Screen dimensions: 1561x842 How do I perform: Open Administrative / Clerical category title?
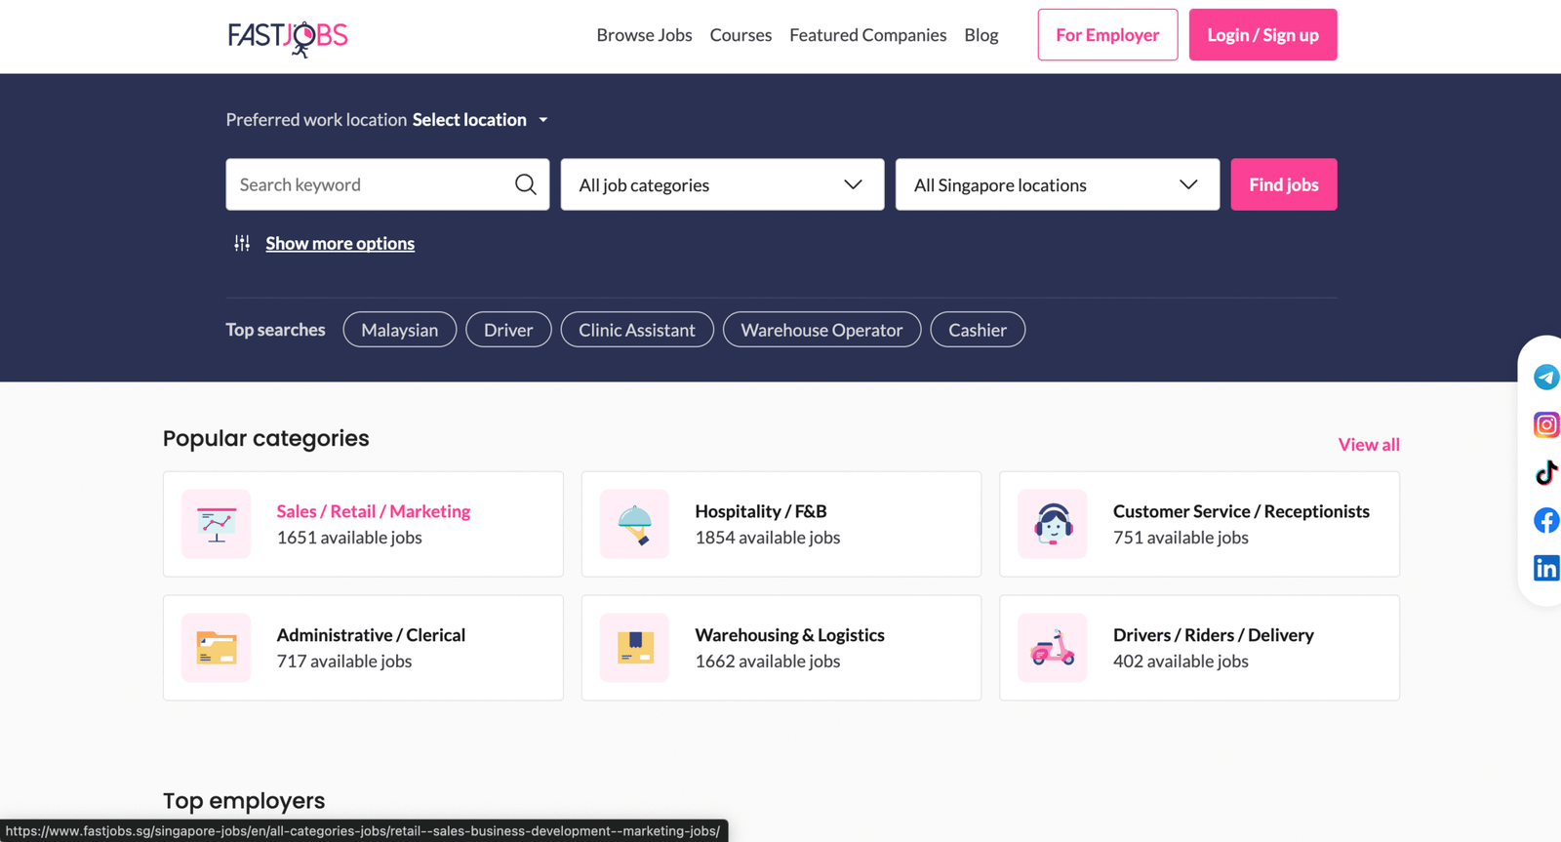point(371,635)
